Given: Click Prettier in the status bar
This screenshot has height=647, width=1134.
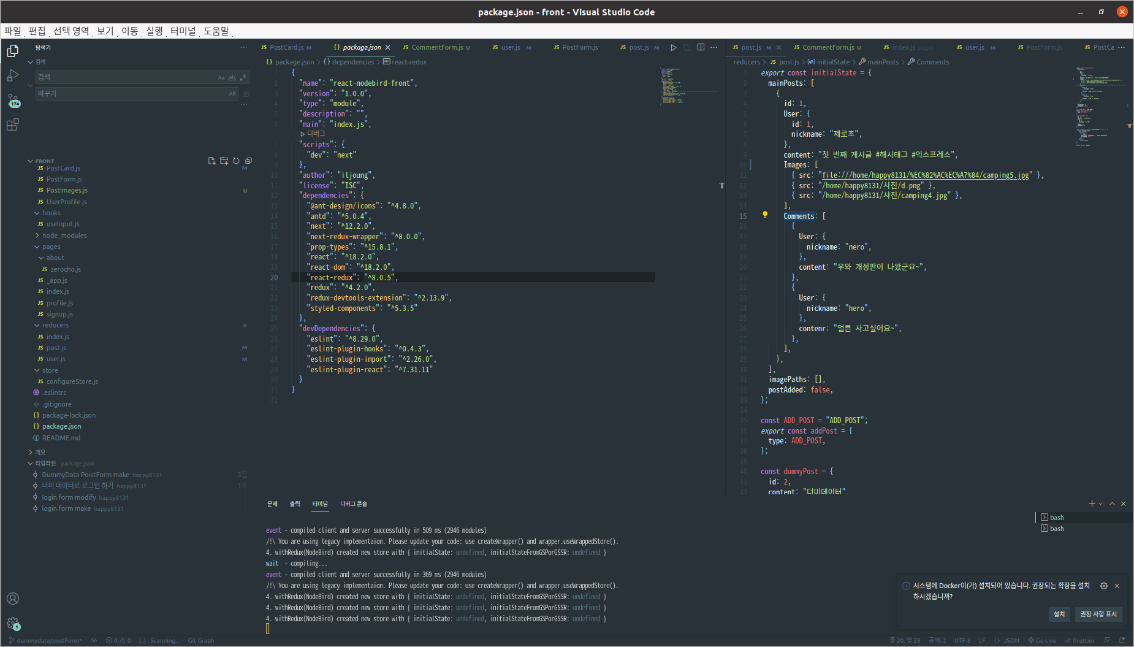Looking at the screenshot, I should [1080, 640].
